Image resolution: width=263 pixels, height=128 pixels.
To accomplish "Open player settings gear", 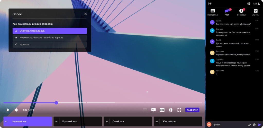I will coord(170,110).
